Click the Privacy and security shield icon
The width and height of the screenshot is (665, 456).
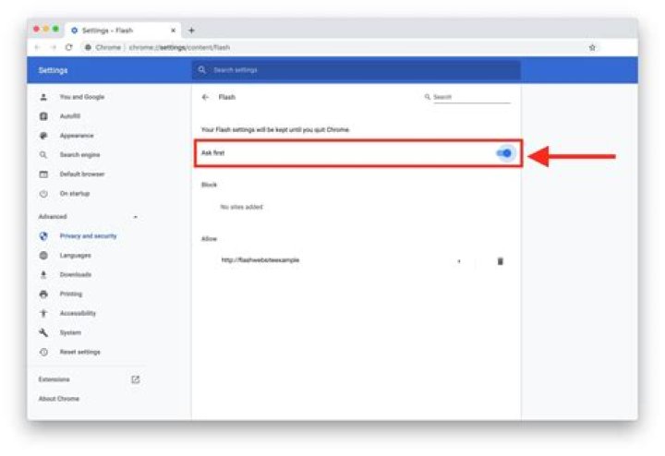(x=43, y=236)
